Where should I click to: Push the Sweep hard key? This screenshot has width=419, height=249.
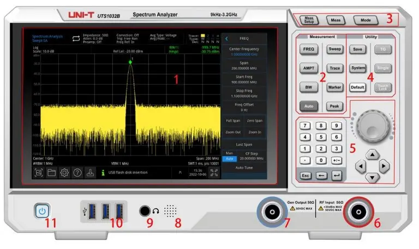tap(334, 49)
